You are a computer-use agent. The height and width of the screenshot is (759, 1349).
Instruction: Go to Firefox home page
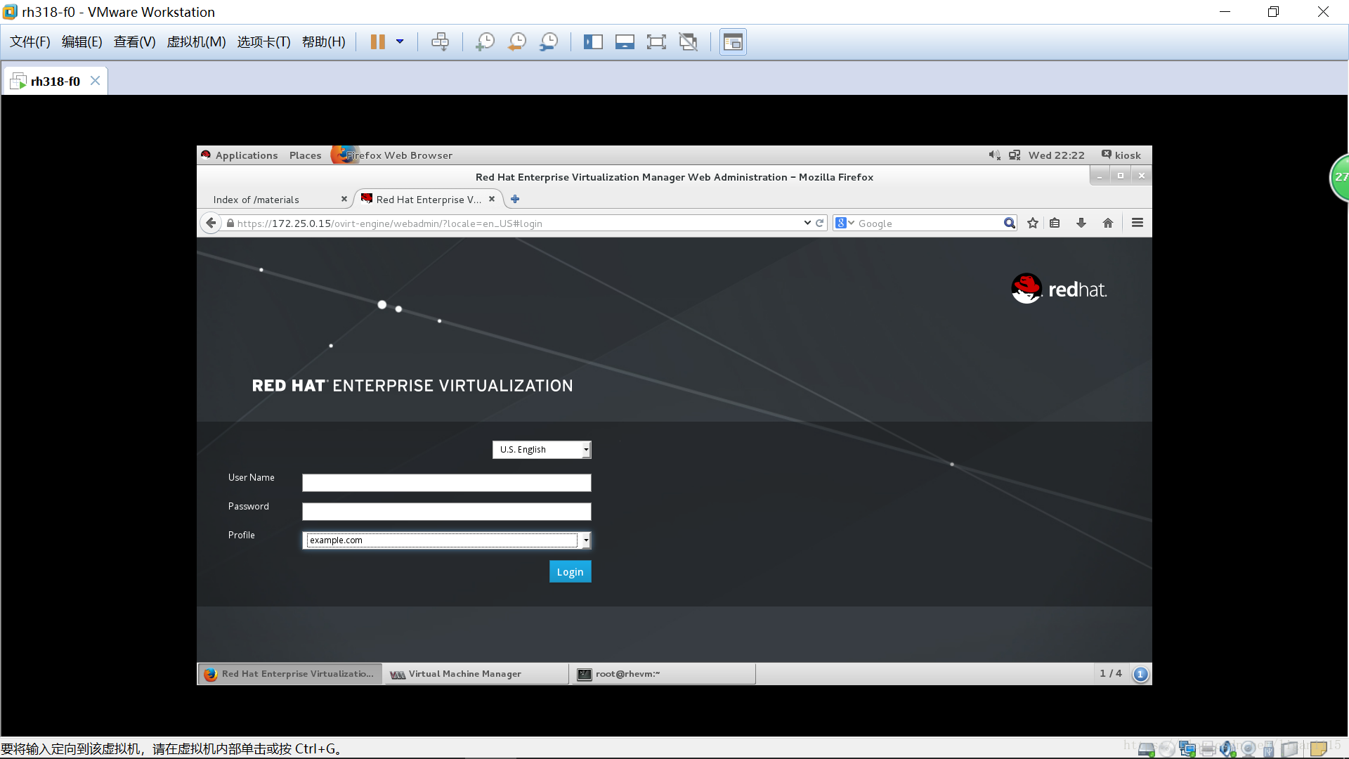(1108, 223)
